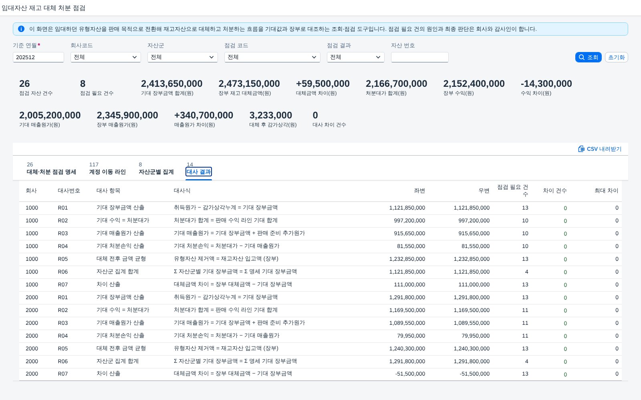Click 좌변 value 1,232,850,000
The height and width of the screenshot is (400, 641).
(x=407, y=259)
